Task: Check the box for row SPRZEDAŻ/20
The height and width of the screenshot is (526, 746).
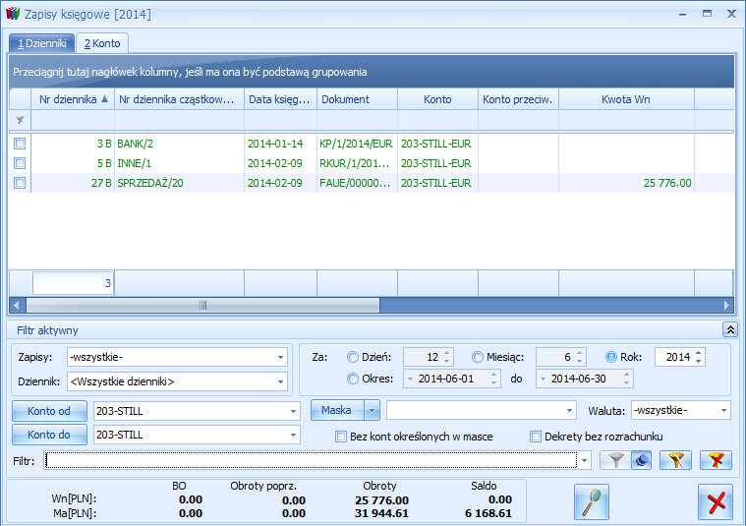Action: click(20, 183)
